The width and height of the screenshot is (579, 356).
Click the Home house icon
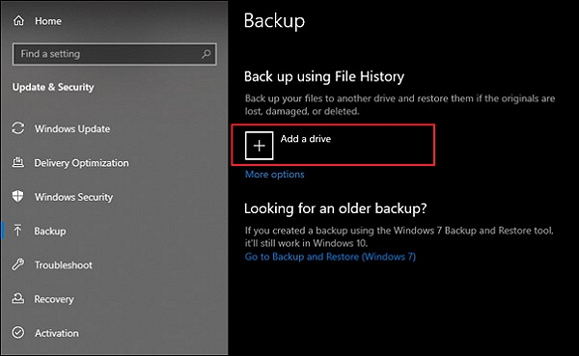18,21
